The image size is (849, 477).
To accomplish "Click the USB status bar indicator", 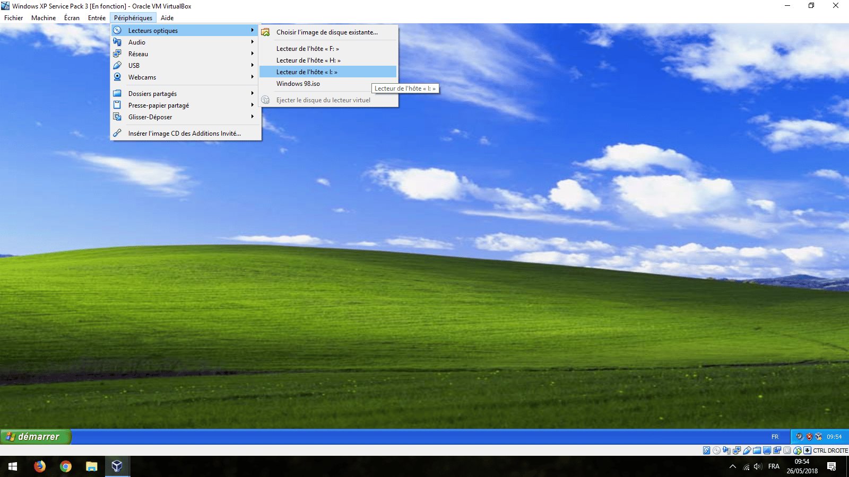I will coord(747,450).
